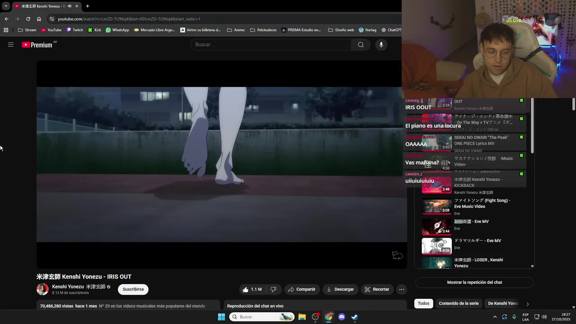Select the Contenido de la serie chip
This screenshot has width=576, height=324.
click(459, 304)
